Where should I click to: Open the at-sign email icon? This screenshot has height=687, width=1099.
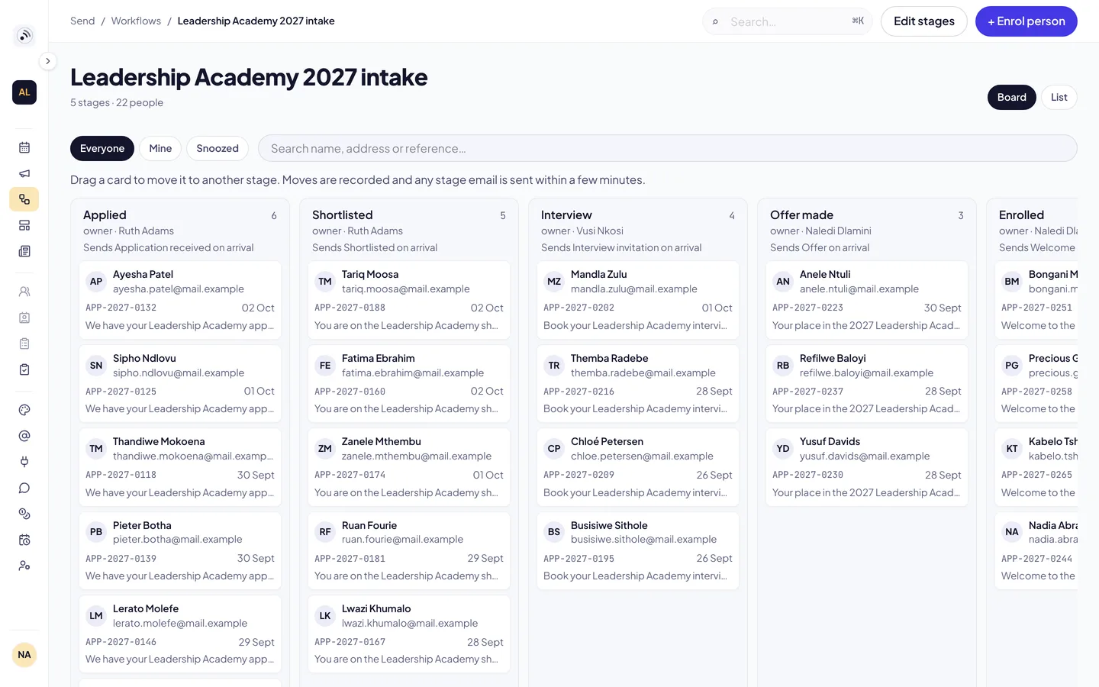(24, 436)
